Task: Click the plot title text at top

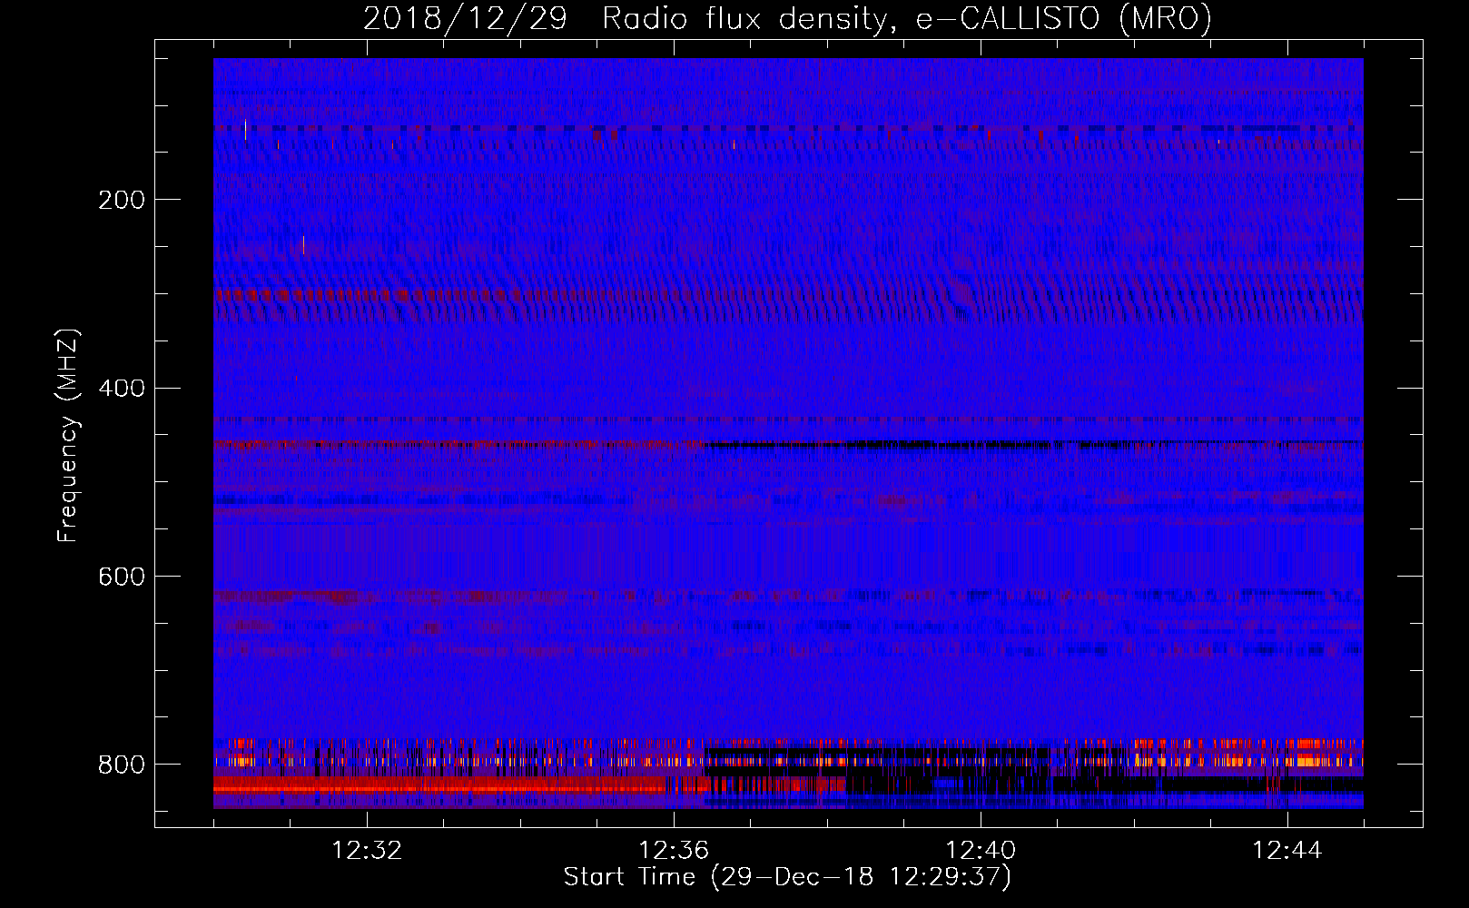Action: point(787,19)
